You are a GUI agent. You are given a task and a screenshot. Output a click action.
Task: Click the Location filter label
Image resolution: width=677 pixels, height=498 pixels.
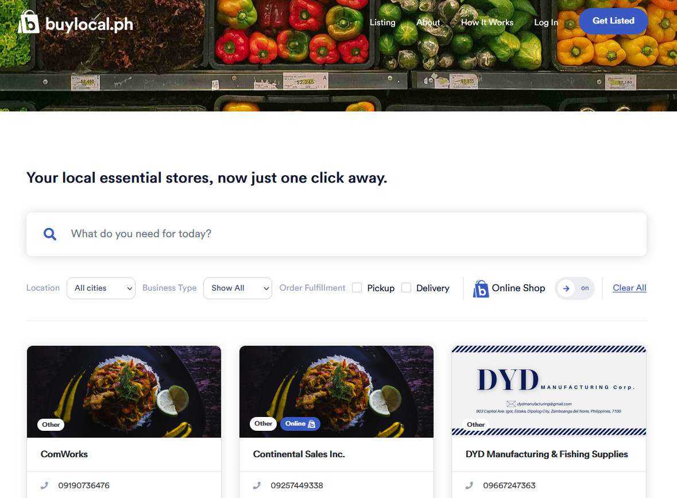click(x=43, y=288)
